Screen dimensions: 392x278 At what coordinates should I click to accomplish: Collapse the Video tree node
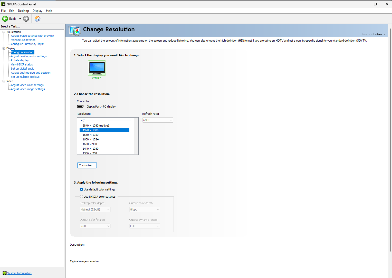pos(4,81)
